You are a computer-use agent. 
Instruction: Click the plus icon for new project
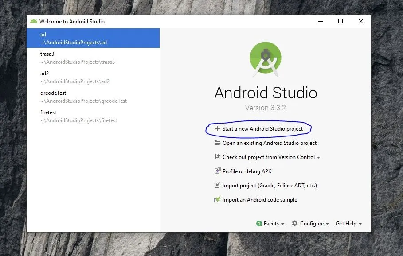217,128
